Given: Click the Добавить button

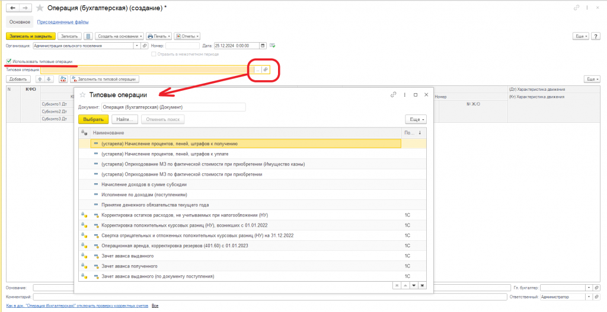Looking at the screenshot, I should tap(18, 79).
